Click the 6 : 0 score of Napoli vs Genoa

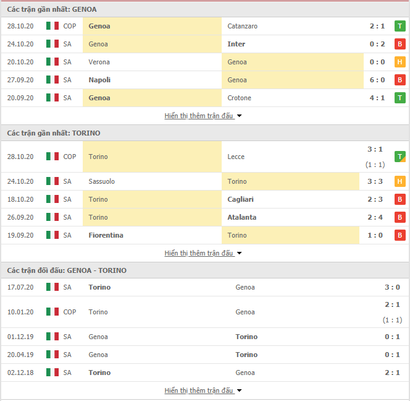pos(377,80)
